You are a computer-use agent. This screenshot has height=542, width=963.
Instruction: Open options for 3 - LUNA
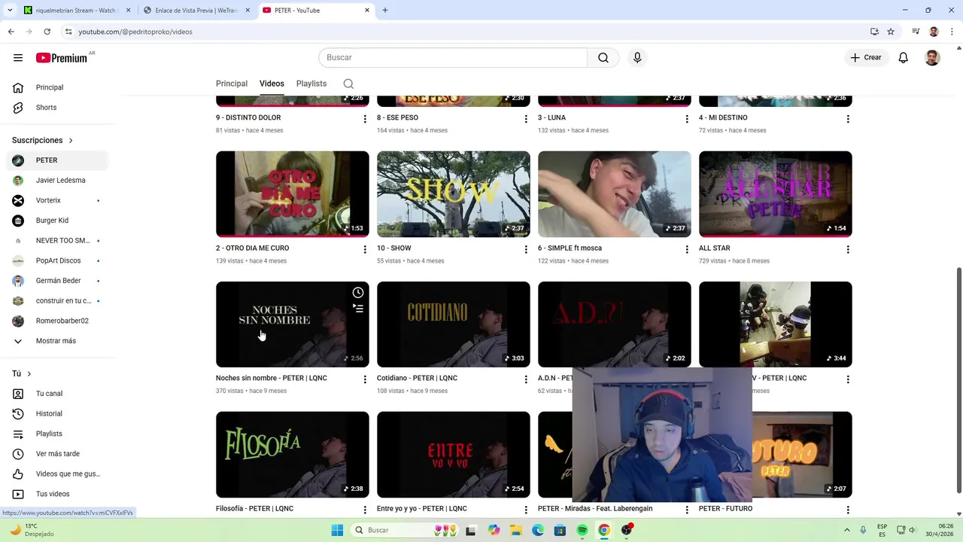[687, 119]
